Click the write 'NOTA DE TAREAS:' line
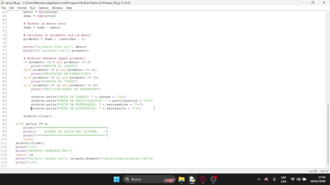The image size is (330, 185). coord(78,97)
